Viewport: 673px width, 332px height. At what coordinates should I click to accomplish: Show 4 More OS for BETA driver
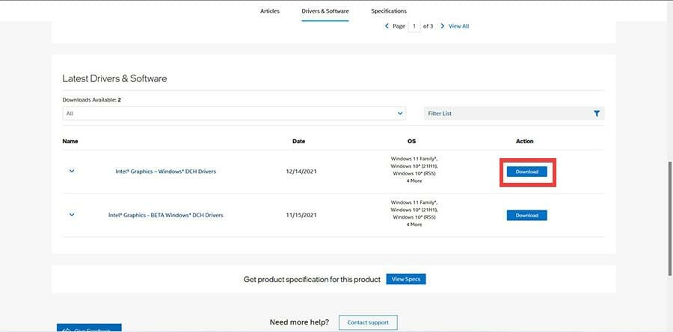pyautogui.click(x=414, y=225)
